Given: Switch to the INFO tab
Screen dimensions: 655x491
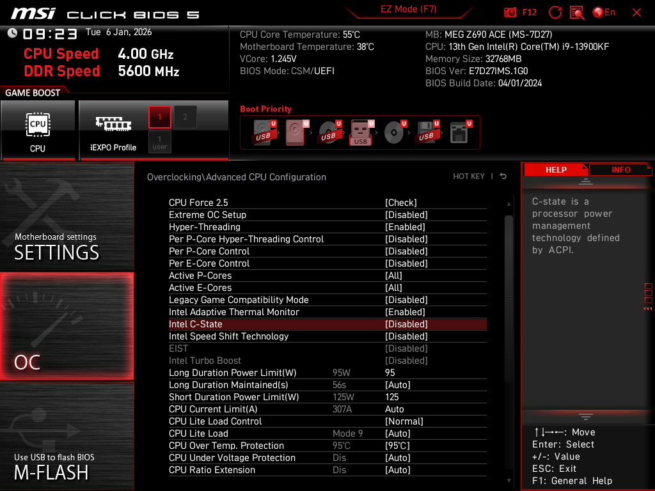Looking at the screenshot, I should coord(620,169).
